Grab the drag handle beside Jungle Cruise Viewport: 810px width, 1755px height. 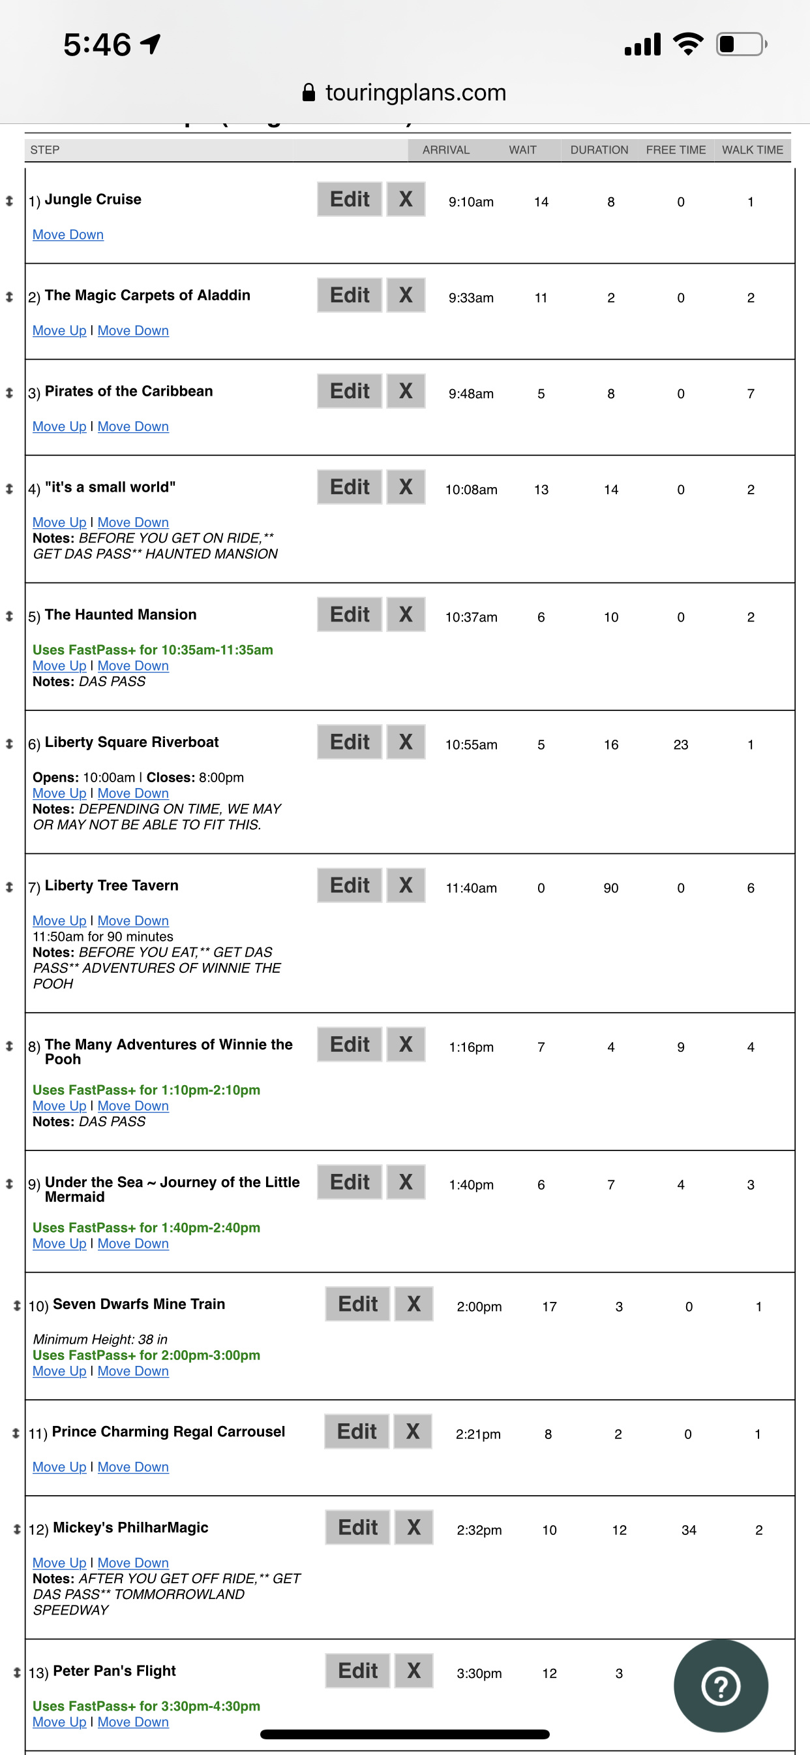(10, 201)
